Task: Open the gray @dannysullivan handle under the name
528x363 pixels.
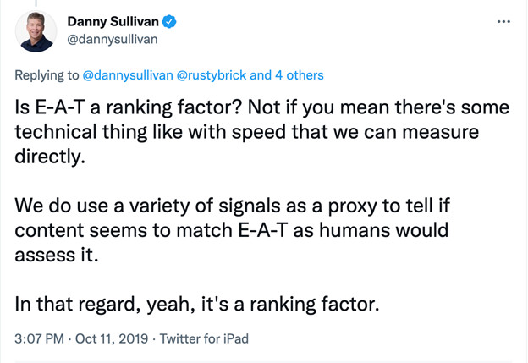Action: click(113, 40)
